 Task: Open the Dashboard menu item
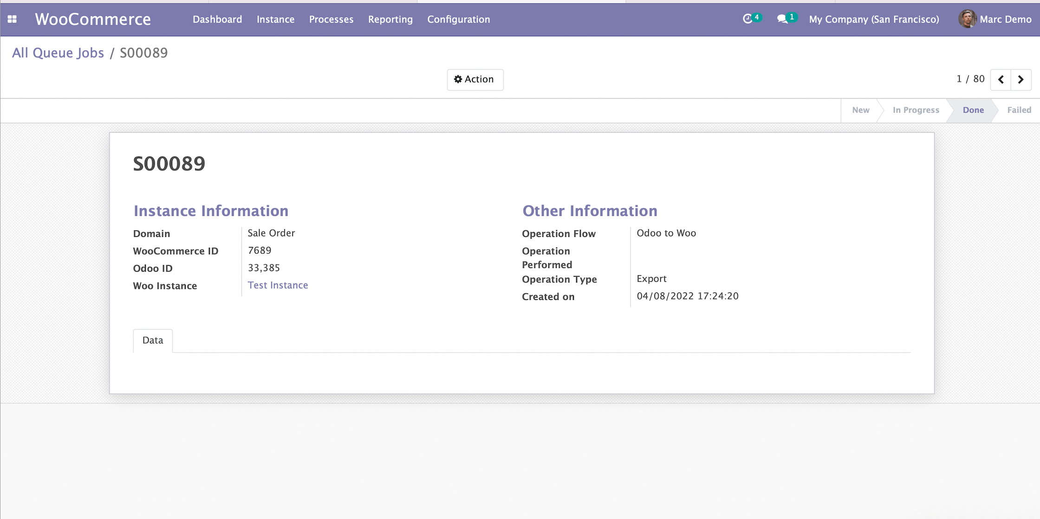[217, 19]
